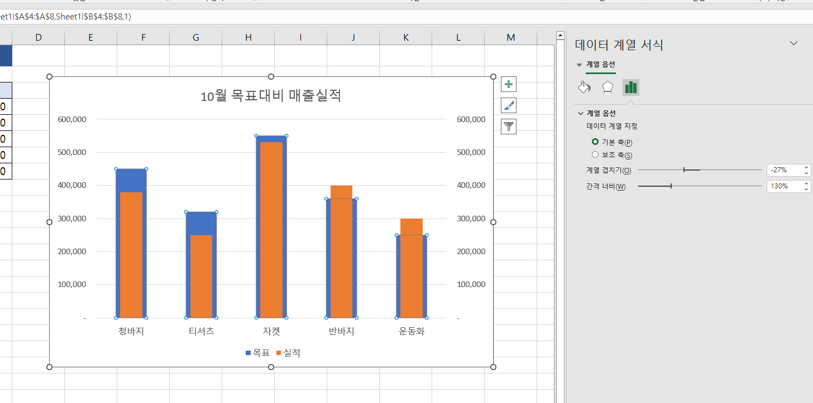Select column G header
This screenshot has height=403, width=813.
196,37
